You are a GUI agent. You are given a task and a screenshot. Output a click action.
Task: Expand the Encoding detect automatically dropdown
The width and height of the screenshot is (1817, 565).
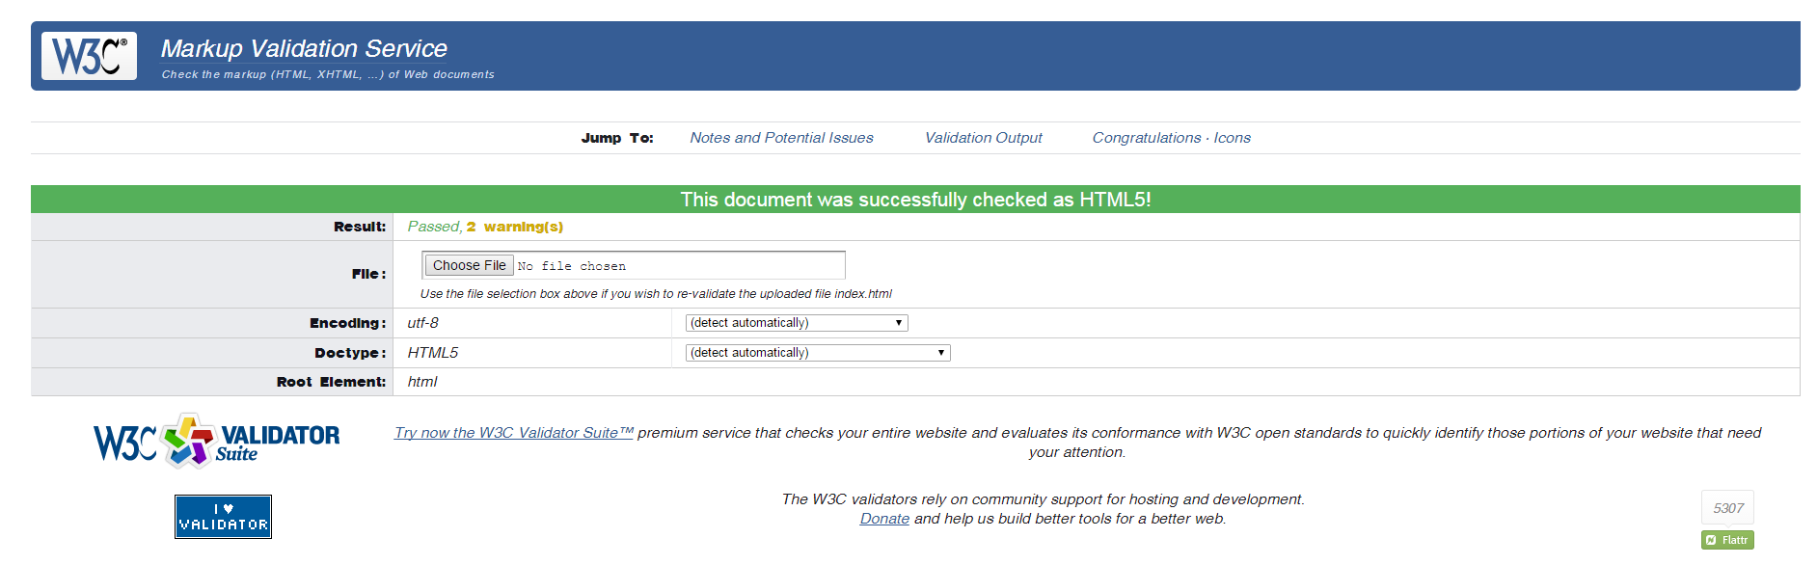[x=796, y=323]
